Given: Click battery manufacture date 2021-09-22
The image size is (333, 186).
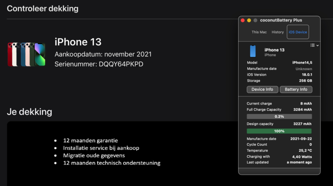Looking at the screenshot, I should point(301,139).
